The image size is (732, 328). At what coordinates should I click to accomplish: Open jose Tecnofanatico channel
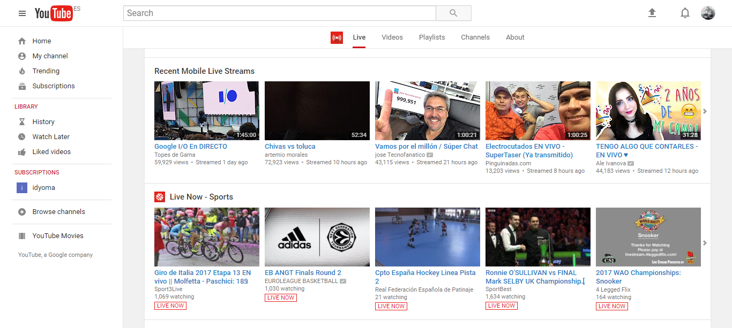coord(400,155)
